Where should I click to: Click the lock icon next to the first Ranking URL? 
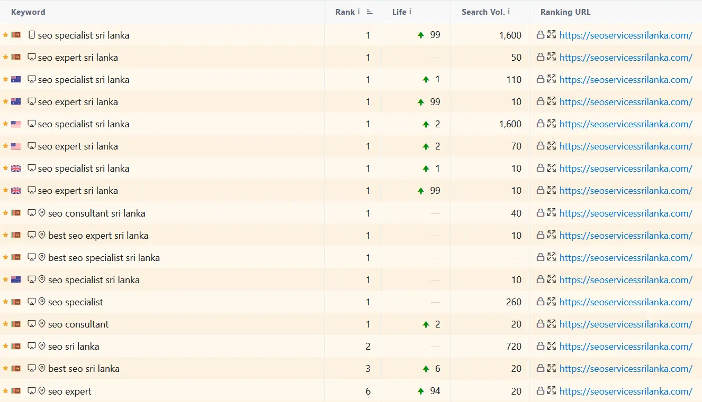(539, 34)
